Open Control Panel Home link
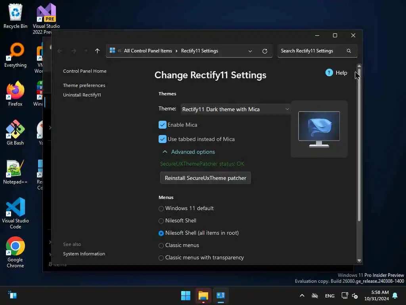 (x=85, y=71)
